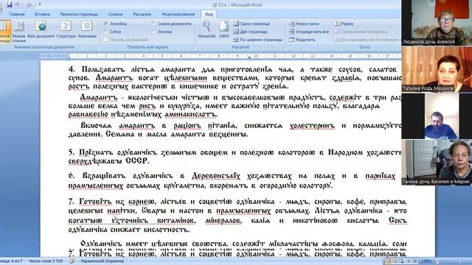Open the Рассылки ribbon tab

point(142,14)
